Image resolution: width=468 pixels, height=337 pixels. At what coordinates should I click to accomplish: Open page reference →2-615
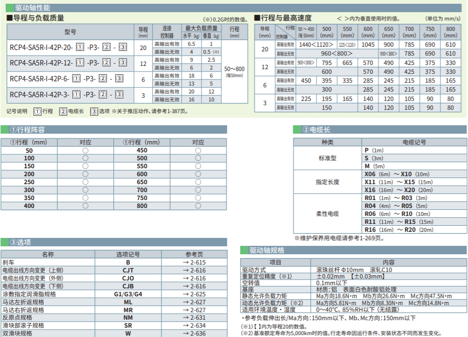(x=194, y=262)
